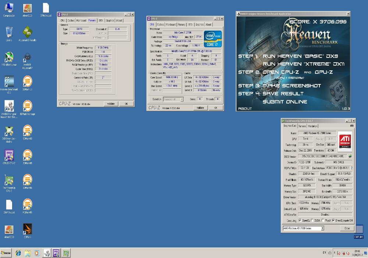Toggle the OpenCL checkbox in GPU-Z
The width and height of the screenshot is (368, 258).
pos(300,220)
